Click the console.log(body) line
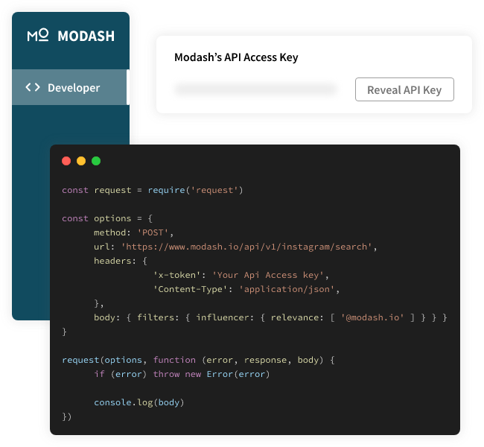Viewport: 484px width, 447px height. click(139, 402)
